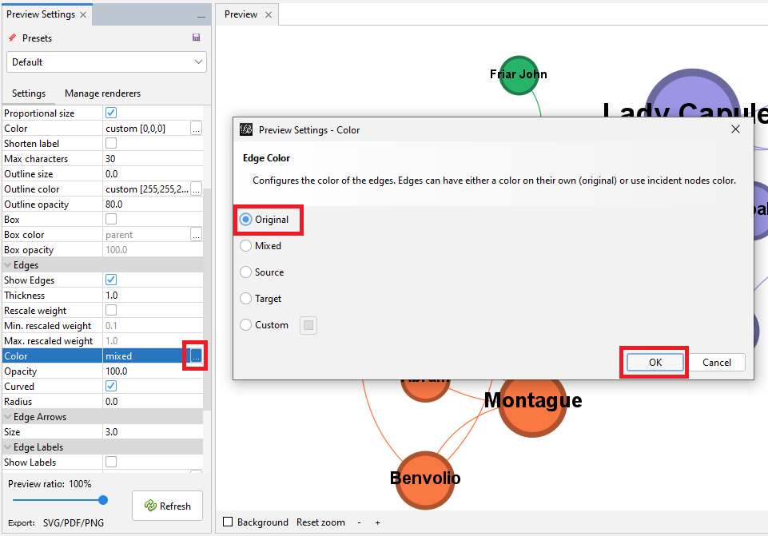Confirm edge color with OK
This screenshot has height=536, width=768.
tap(654, 362)
